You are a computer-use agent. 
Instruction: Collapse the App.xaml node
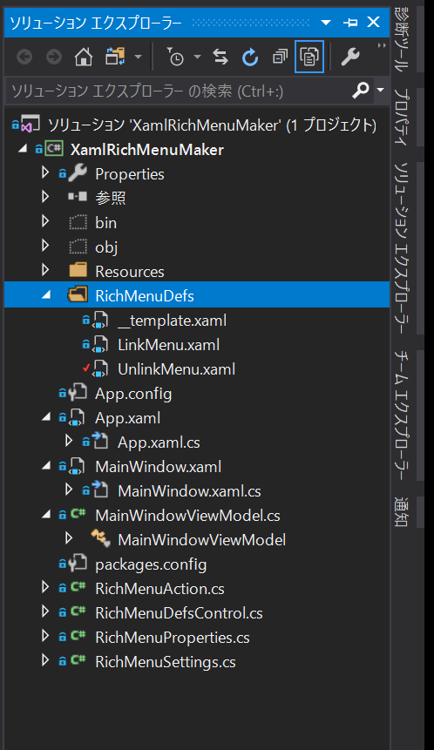46,417
